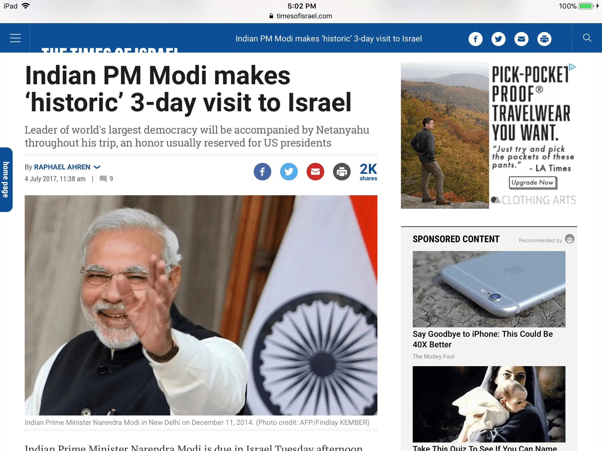Tweet article using header Twitter icon
602x451 pixels.
click(498, 39)
